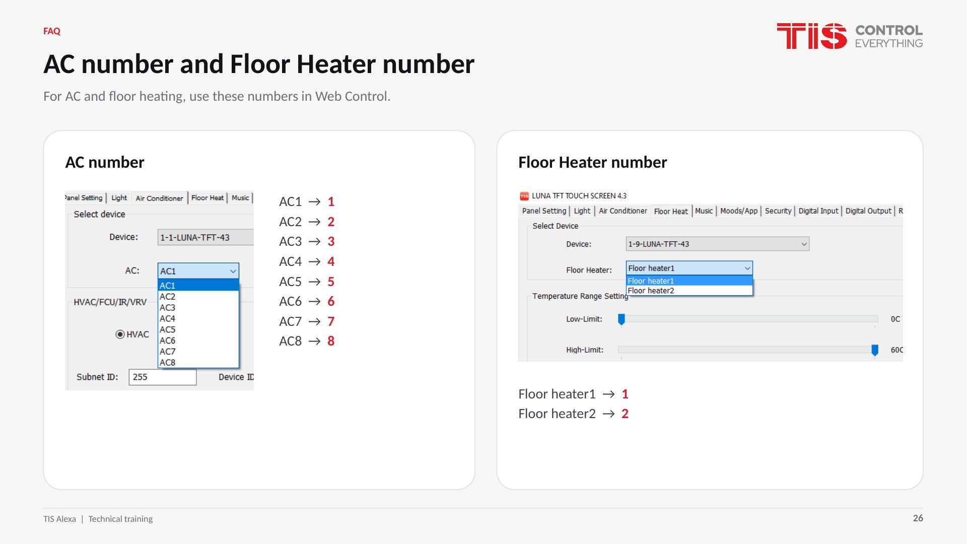Select AC7 list option

point(198,352)
